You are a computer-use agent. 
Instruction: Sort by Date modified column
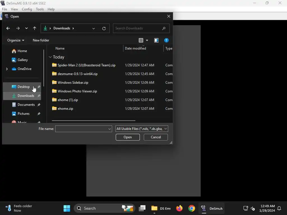pos(135,48)
